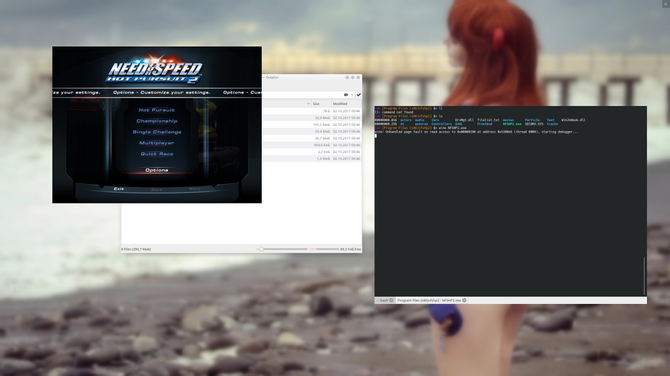Sort Dolphin files by Size column
670x376 pixels.
coord(321,104)
